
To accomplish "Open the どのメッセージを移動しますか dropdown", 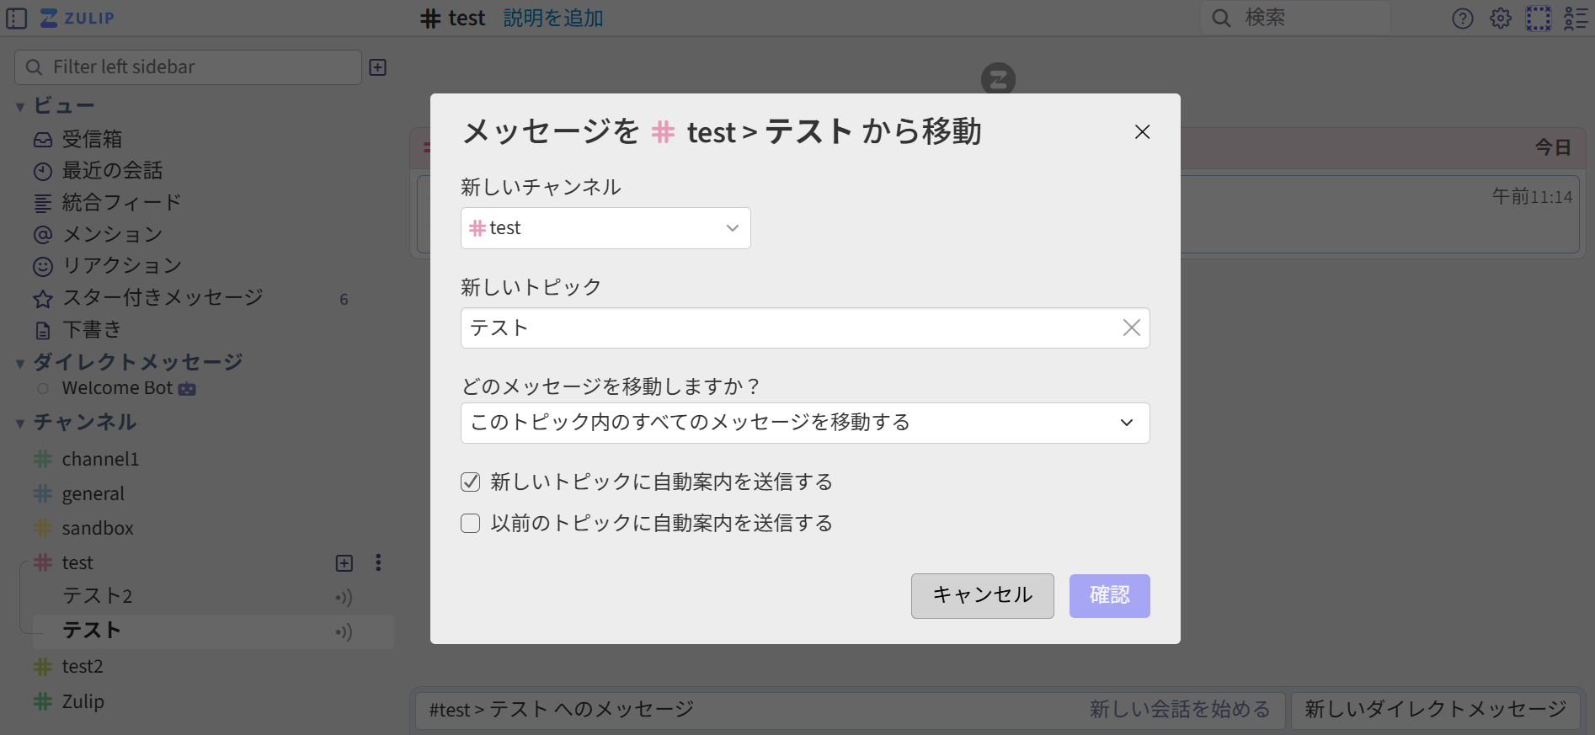I will coord(805,423).
